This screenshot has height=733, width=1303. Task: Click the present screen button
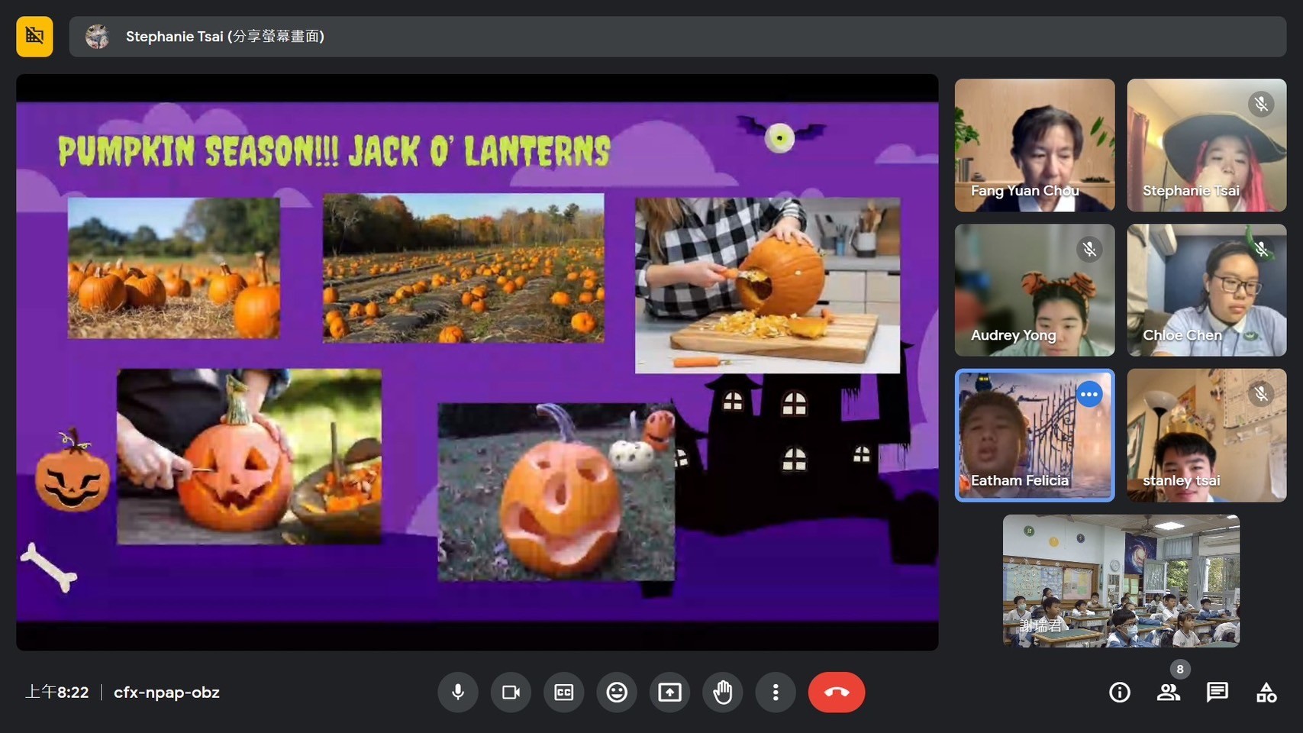pos(669,692)
